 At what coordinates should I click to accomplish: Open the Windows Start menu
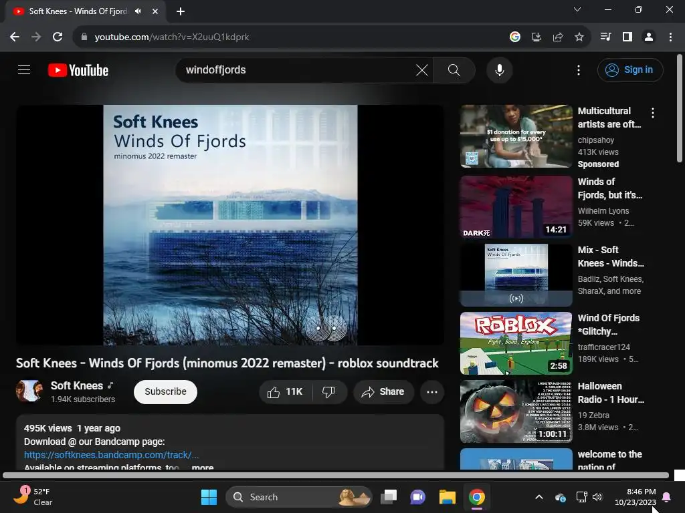[209, 497]
